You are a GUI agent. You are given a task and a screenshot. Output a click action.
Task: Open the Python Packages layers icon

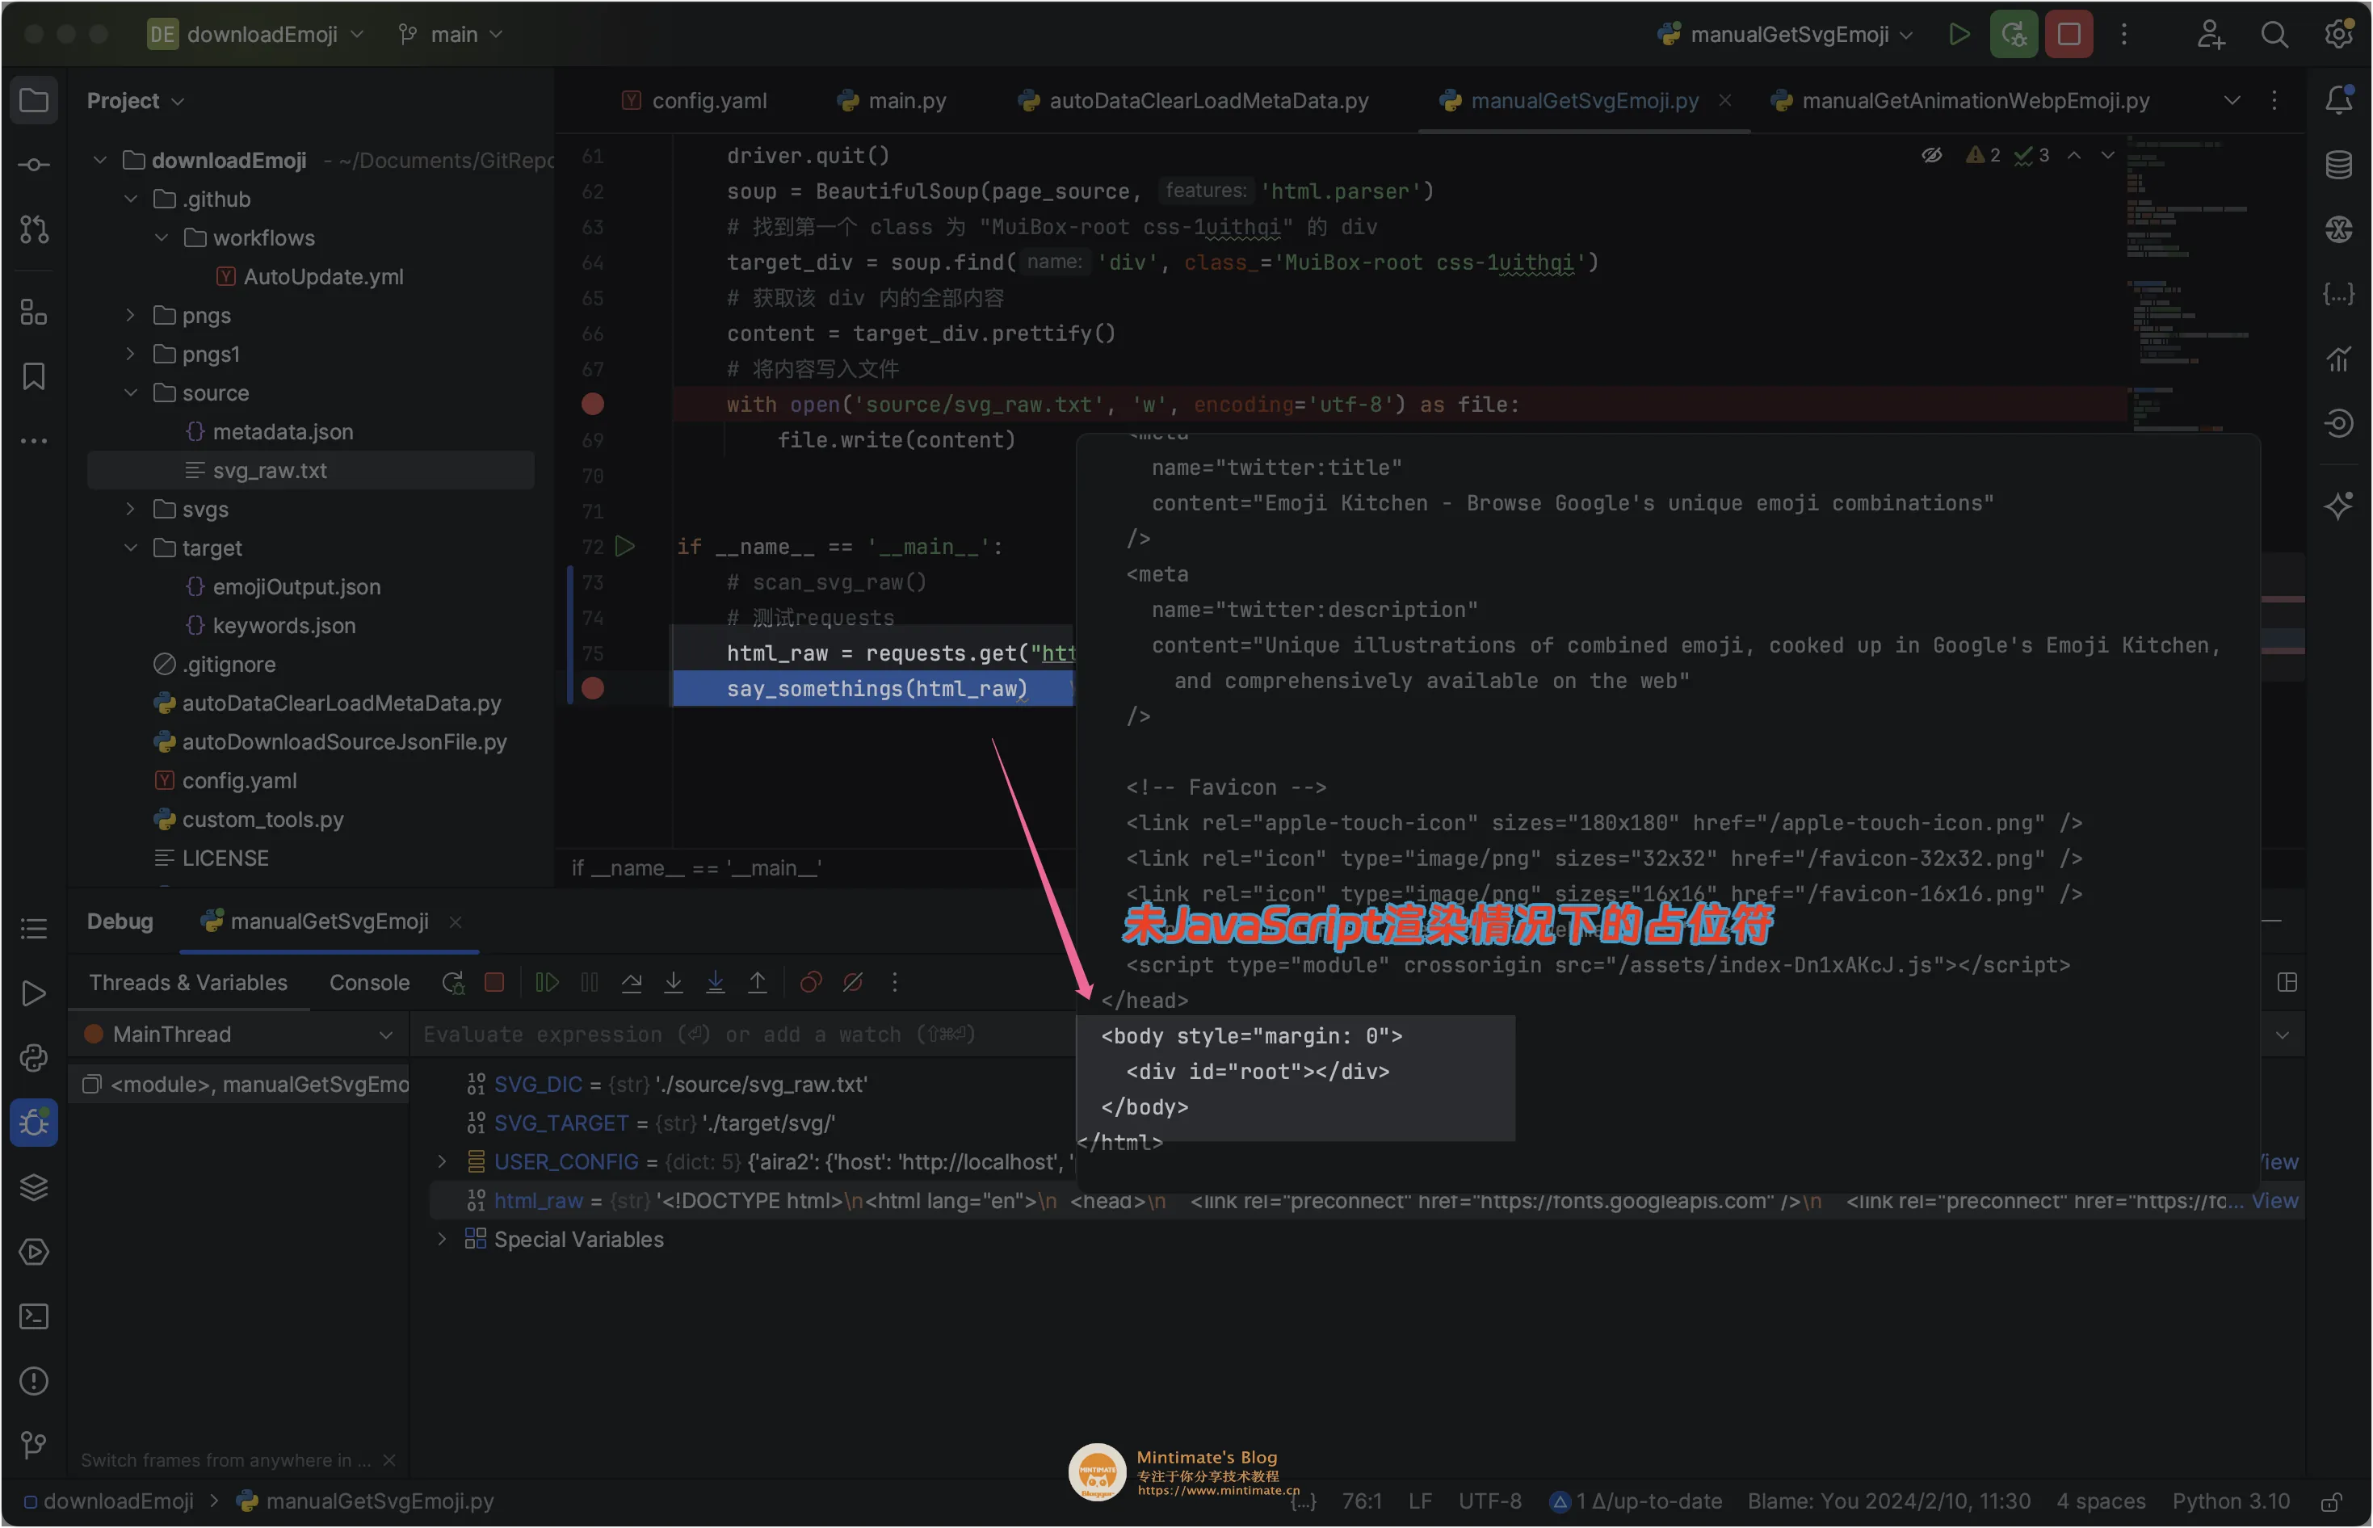(34, 1186)
